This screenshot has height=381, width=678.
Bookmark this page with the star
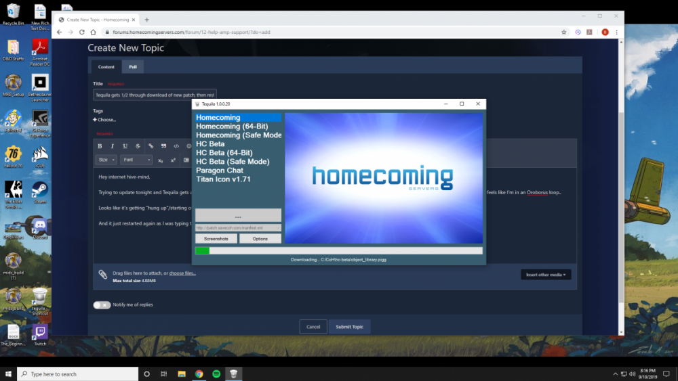click(x=564, y=32)
